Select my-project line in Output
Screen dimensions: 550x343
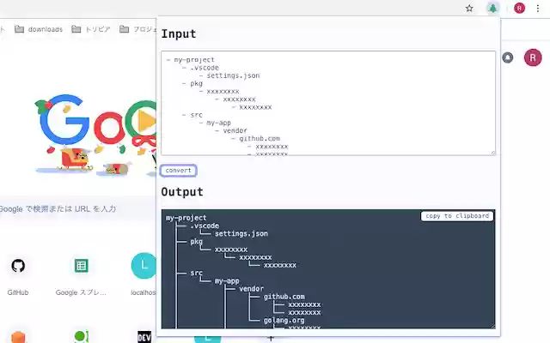(x=186, y=218)
